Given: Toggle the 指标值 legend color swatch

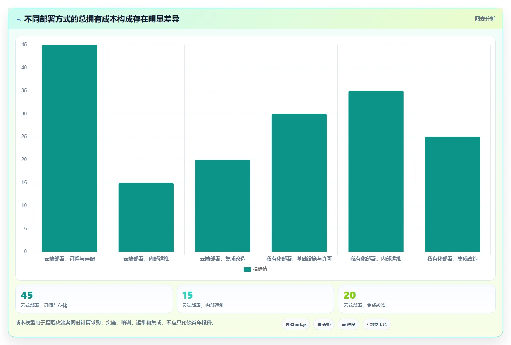Looking at the screenshot, I should [x=247, y=269].
